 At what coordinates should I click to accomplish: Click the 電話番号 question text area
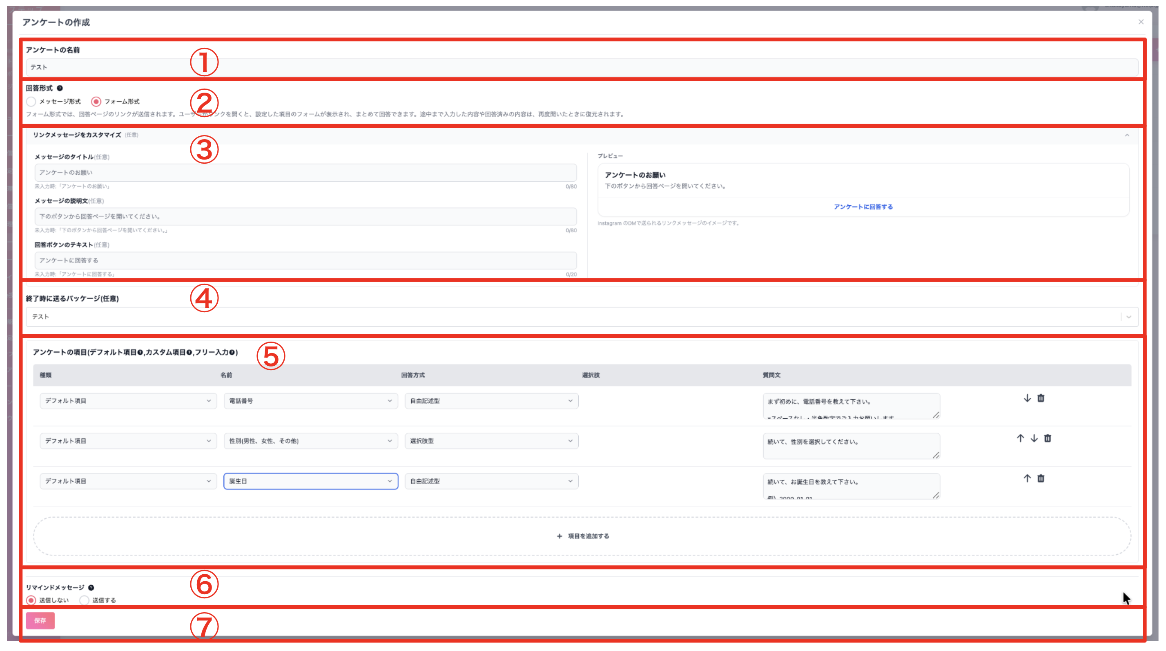click(851, 406)
